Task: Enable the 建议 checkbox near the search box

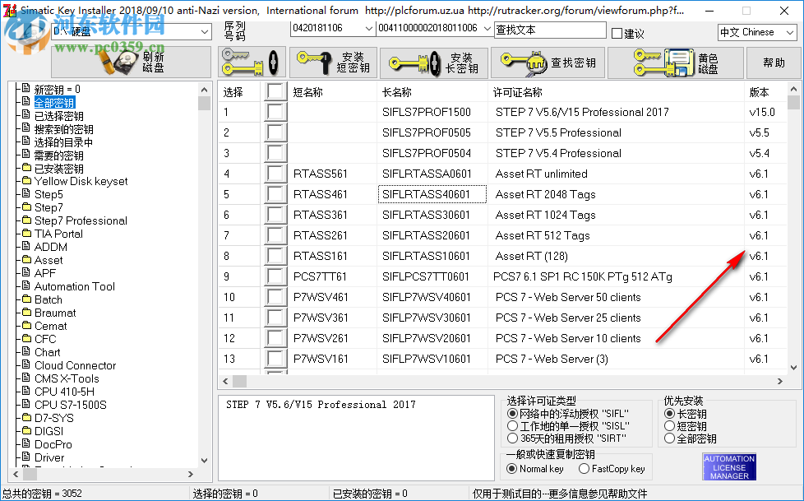Action: pyautogui.click(x=616, y=30)
